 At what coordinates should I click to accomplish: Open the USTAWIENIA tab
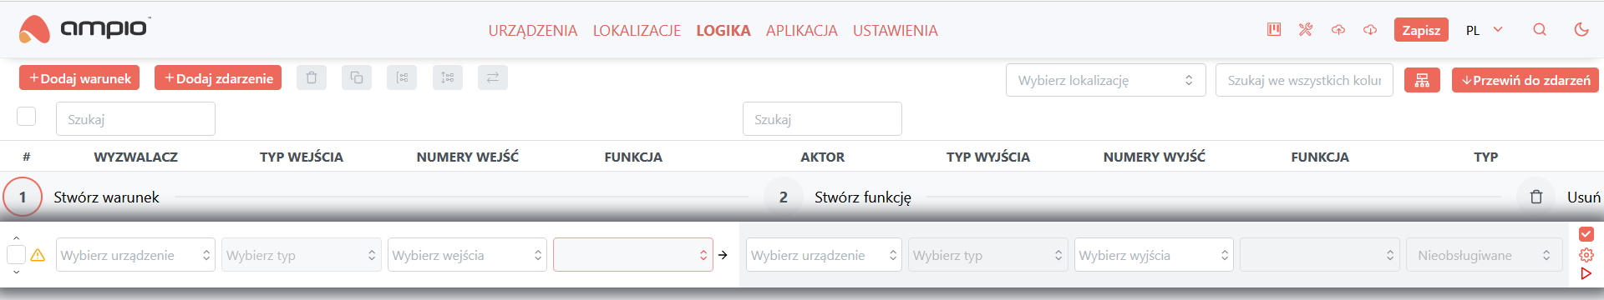click(x=896, y=31)
